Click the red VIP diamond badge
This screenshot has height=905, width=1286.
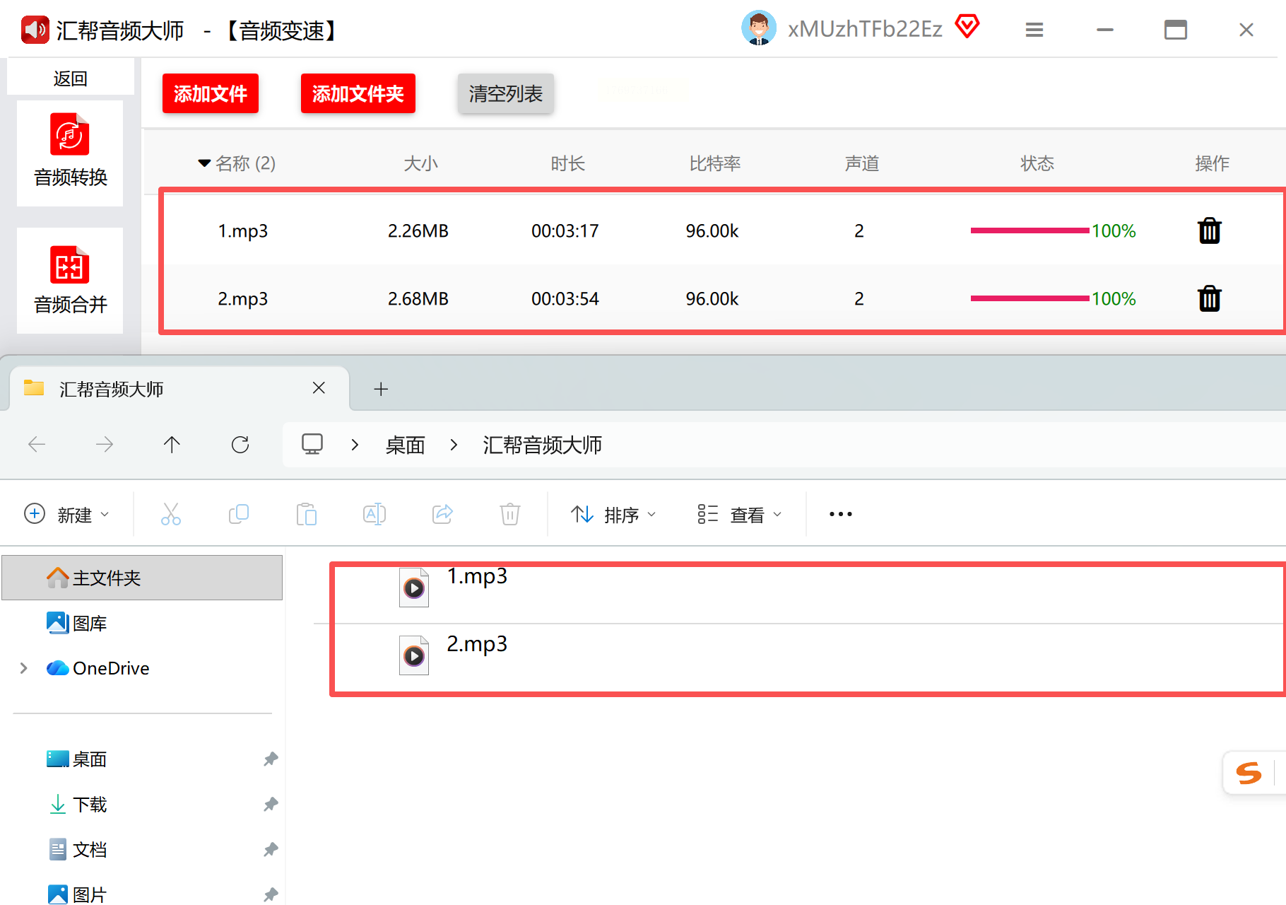coord(967,27)
